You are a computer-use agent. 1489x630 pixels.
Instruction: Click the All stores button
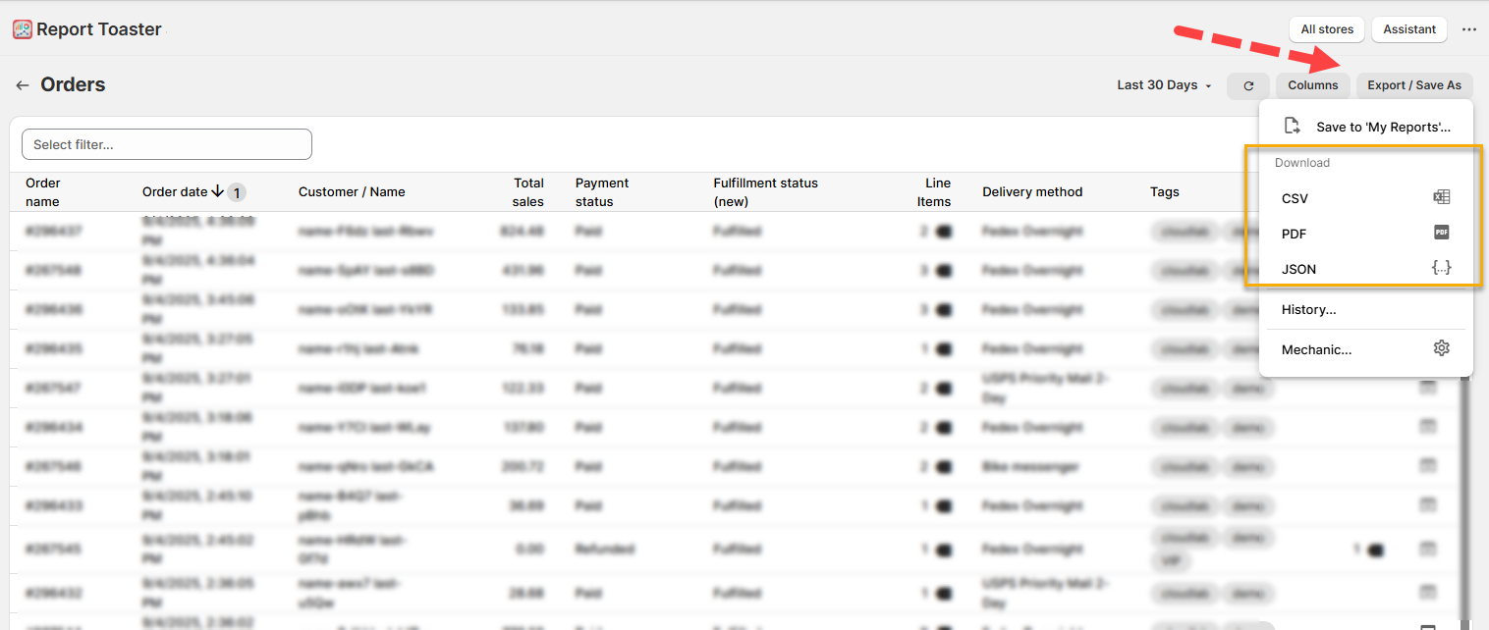(x=1326, y=29)
